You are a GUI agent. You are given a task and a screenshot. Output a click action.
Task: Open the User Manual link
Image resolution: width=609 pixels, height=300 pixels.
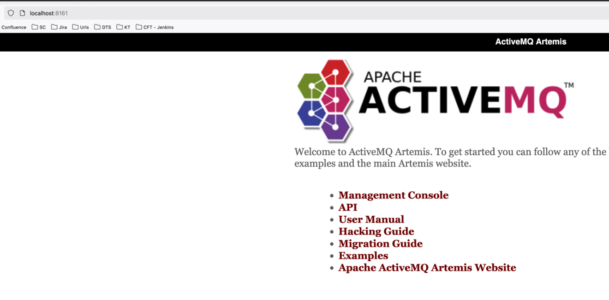[x=371, y=219]
